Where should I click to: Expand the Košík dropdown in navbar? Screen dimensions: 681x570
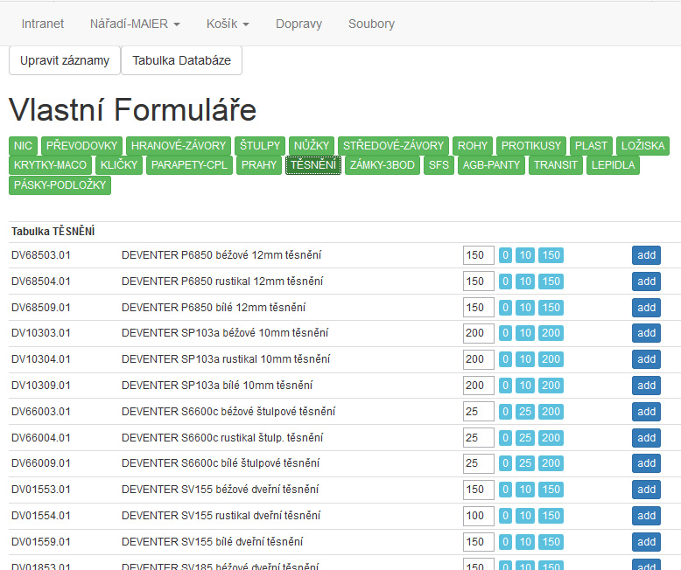tap(228, 24)
